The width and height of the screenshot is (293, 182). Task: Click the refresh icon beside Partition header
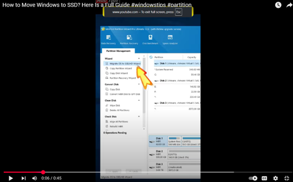151,57
